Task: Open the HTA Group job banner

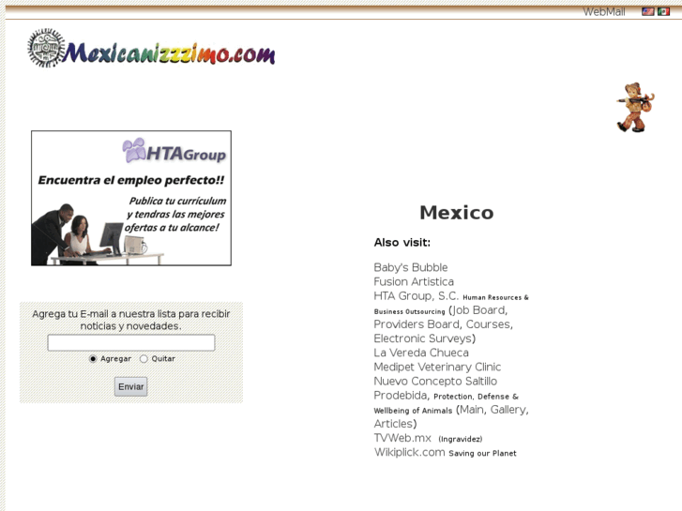Action: (x=131, y=198)
